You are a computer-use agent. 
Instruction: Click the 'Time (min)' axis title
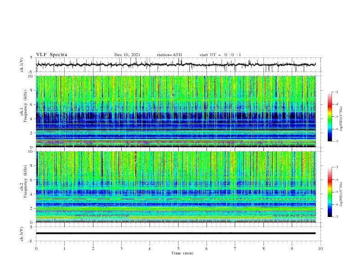(x=182, y=253)
